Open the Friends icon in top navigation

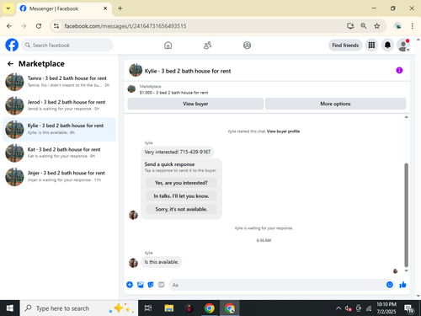pos(207,46)
